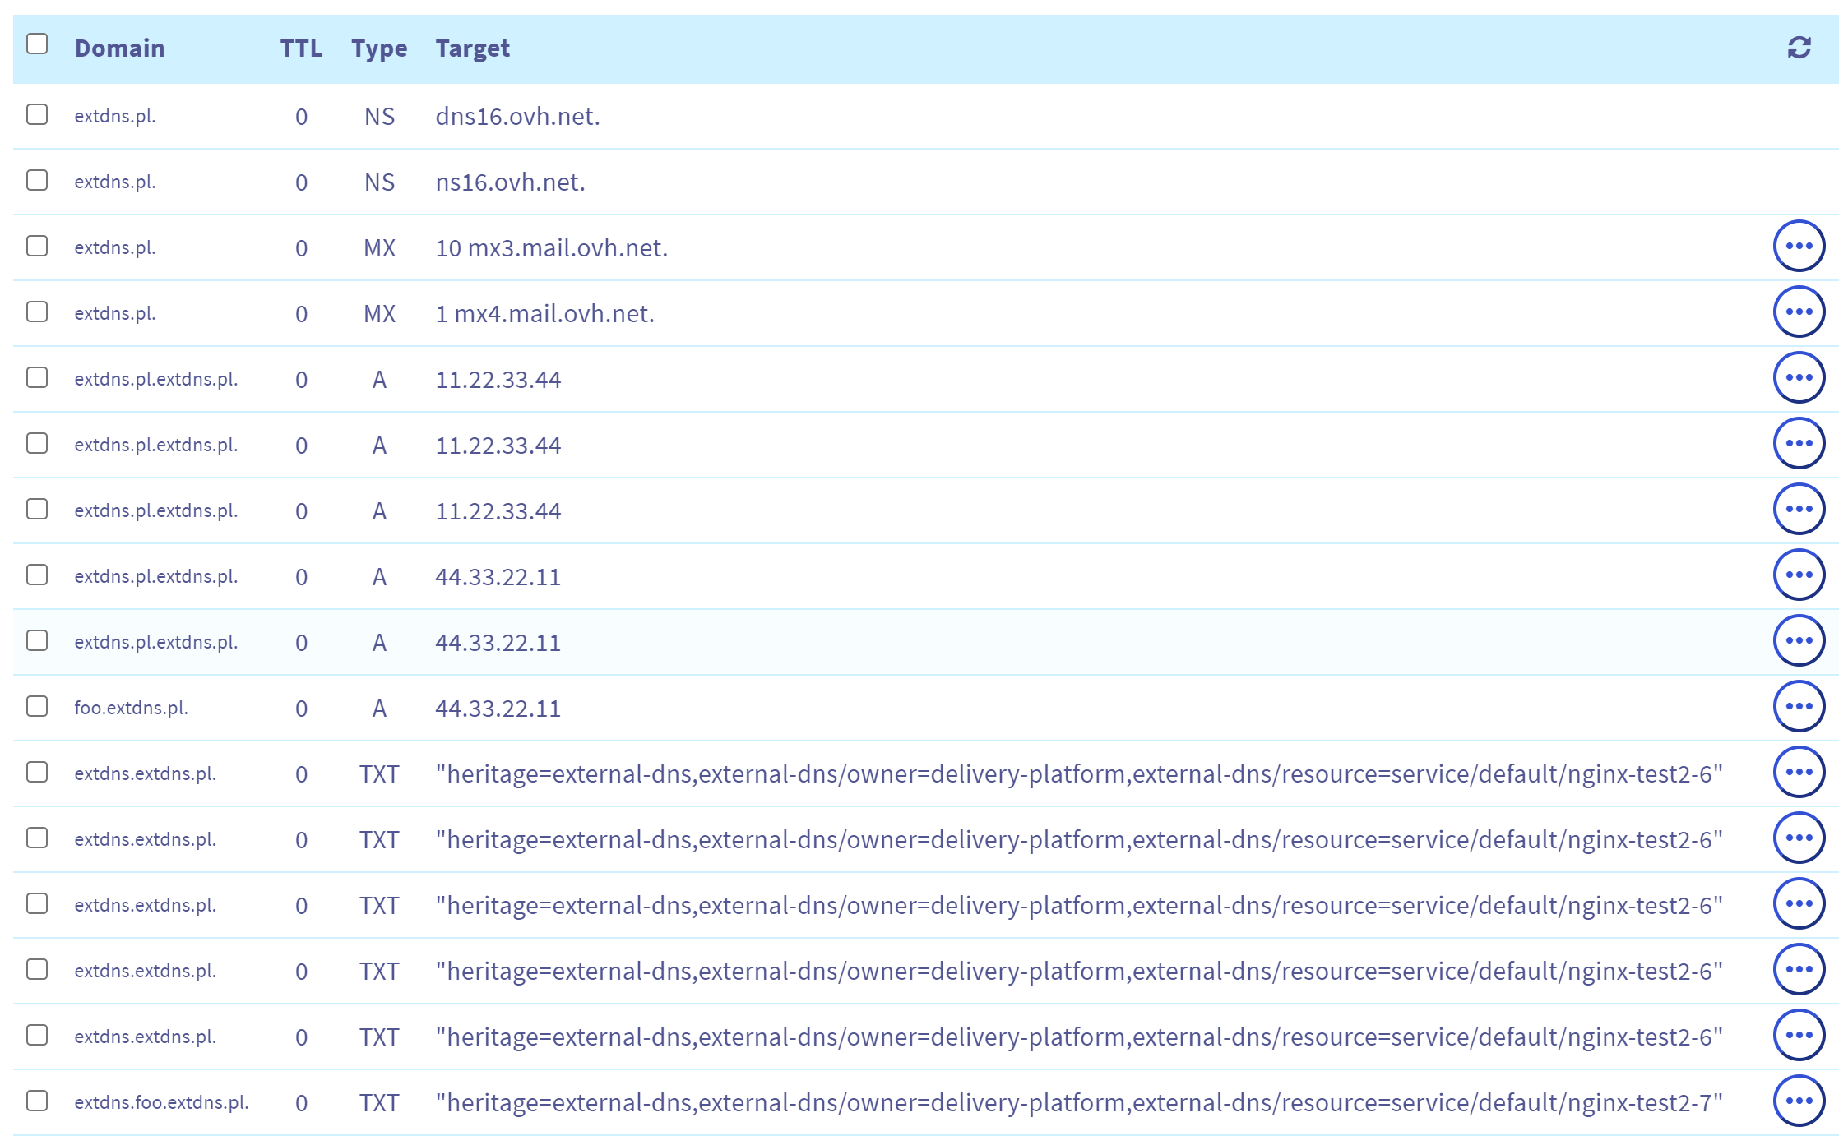Open actions menu for 10 mx3.mail.ovh.net record
Image resolution: width=1848 pixels, height=1145 pixels.
(1799, 246)
